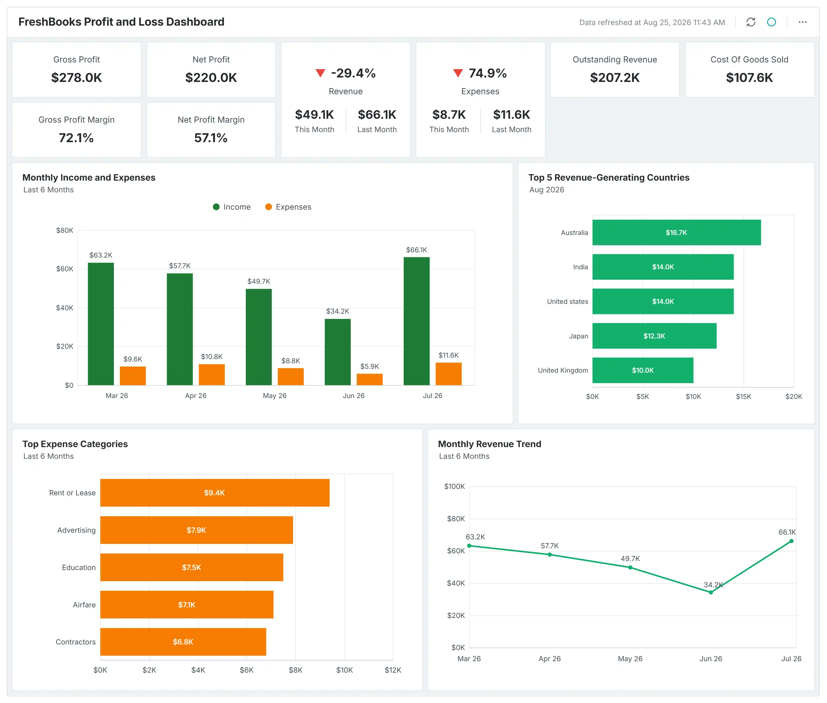
Task: Click the Aug 2026 subtitle
Action: tap(547, 190)
